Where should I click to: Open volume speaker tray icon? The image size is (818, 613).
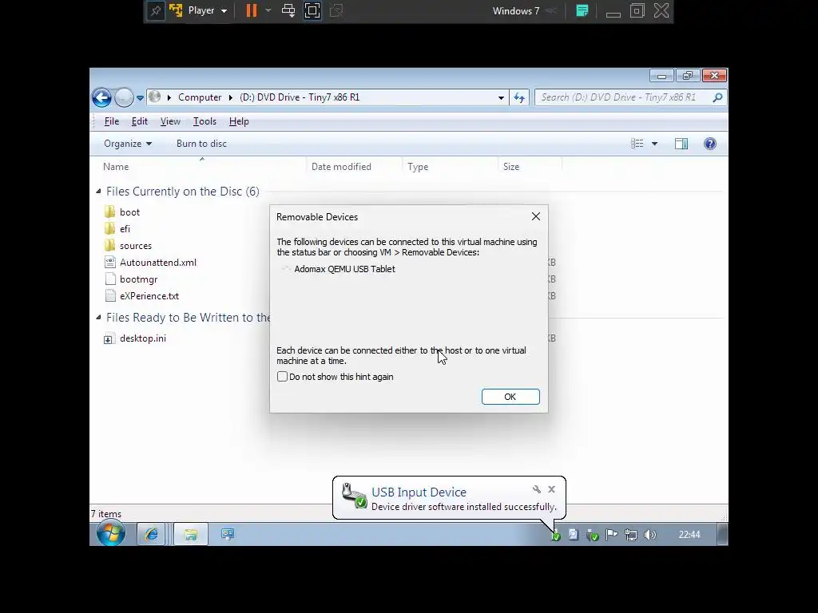pos(650,535)
